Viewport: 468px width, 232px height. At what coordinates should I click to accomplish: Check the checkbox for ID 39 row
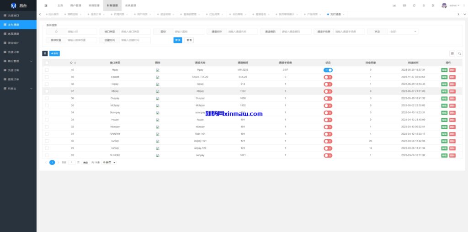[x=47, y=77]
